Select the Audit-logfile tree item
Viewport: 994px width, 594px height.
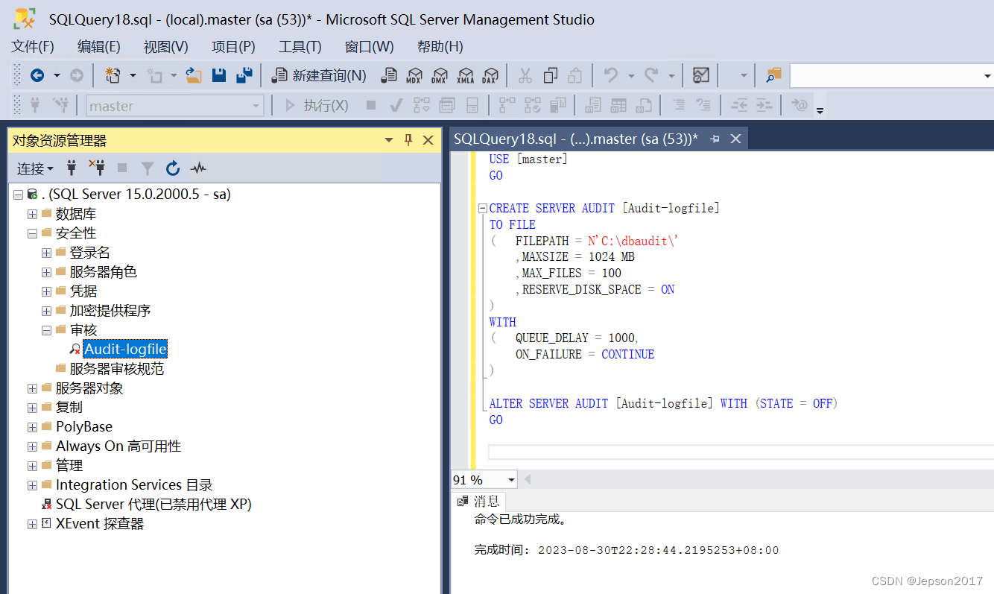tap(125, 350)
